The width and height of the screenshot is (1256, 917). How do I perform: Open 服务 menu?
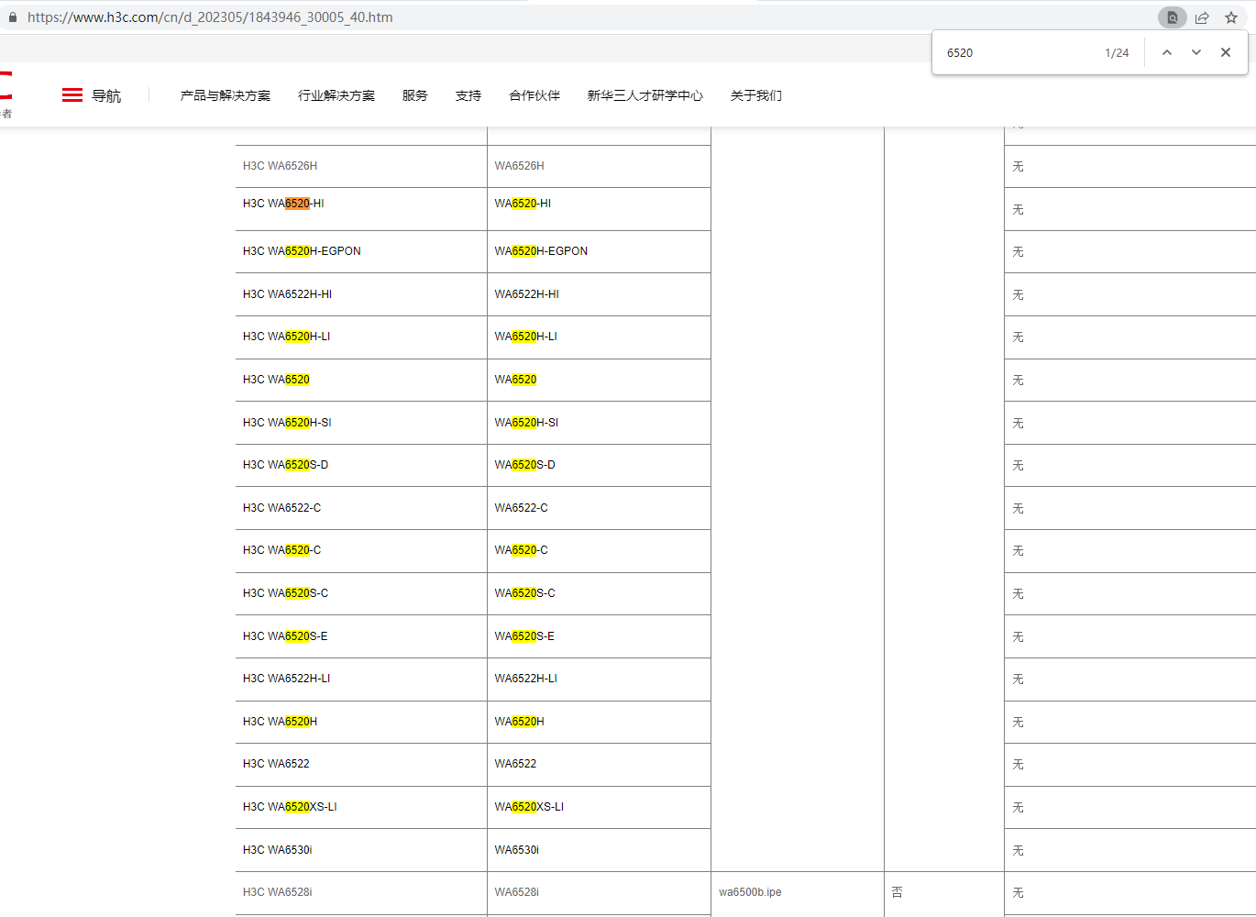pos(415,95)
